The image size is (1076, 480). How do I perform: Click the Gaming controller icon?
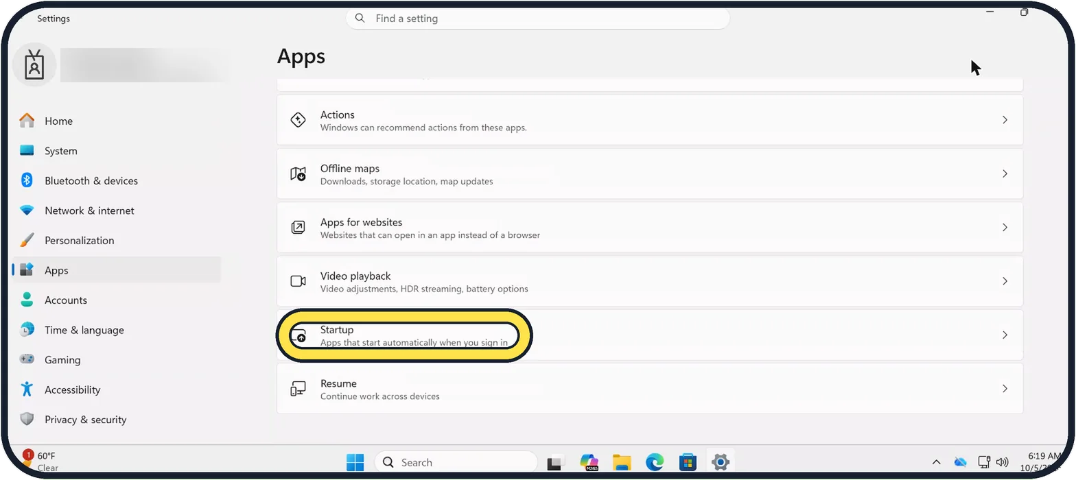click(27, 359)
